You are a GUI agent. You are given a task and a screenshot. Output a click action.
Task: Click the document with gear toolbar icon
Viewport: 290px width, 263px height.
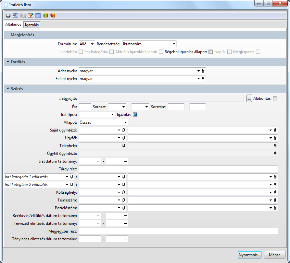16,15
